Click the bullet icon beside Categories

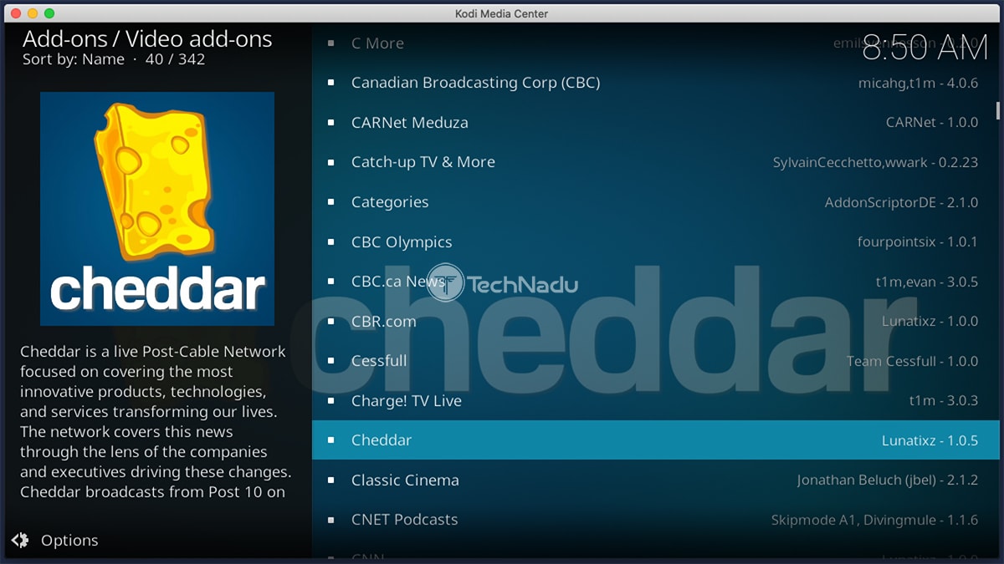coord(331,202)
